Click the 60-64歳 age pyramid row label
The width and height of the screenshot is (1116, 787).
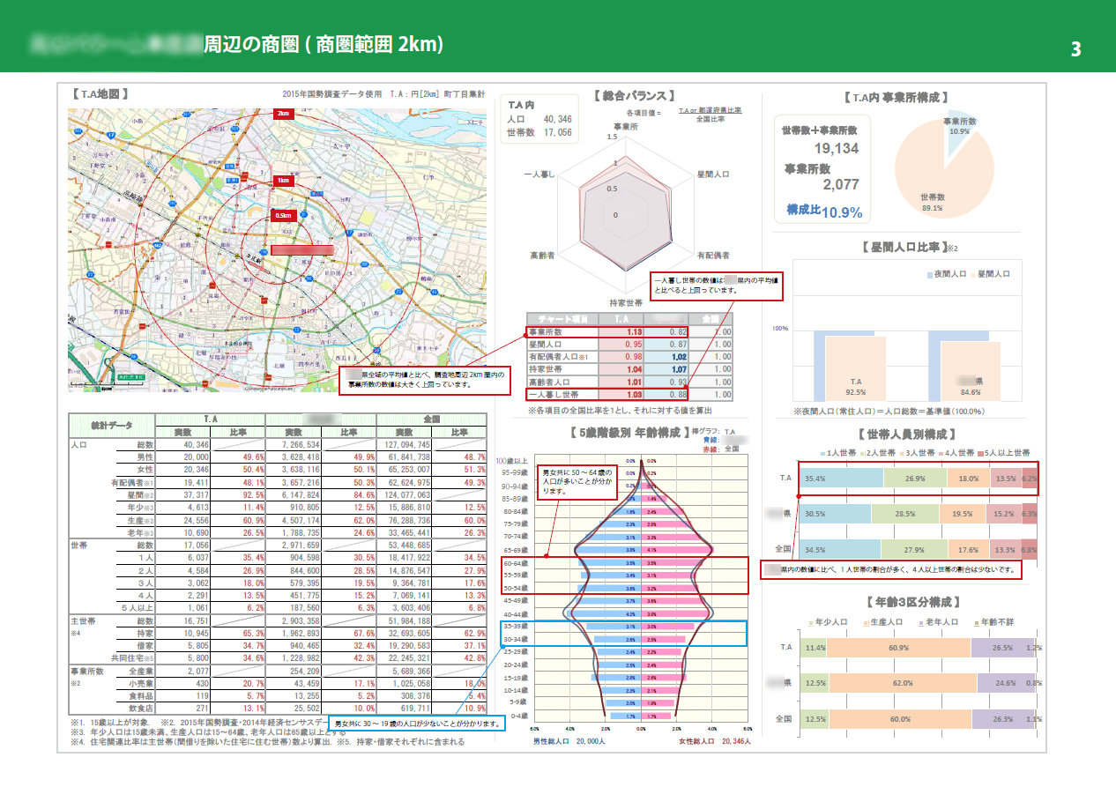click(x=514, y=562)
